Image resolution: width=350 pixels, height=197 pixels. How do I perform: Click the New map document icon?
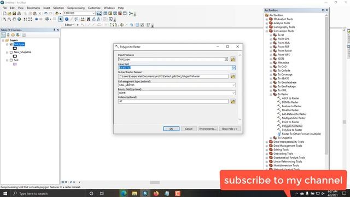coord(5,13)
